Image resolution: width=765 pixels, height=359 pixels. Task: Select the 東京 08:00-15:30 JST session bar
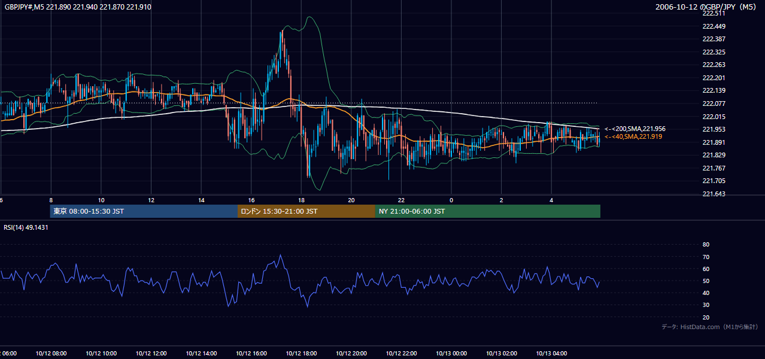pos(144,211)
